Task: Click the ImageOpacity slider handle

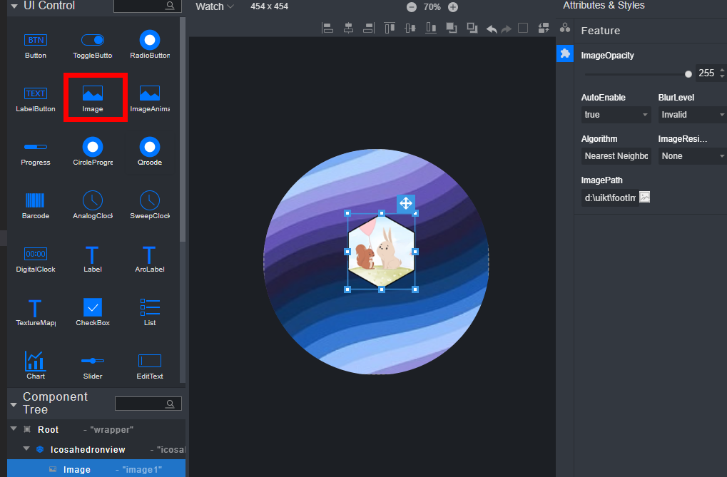Action: coord(688,73)
